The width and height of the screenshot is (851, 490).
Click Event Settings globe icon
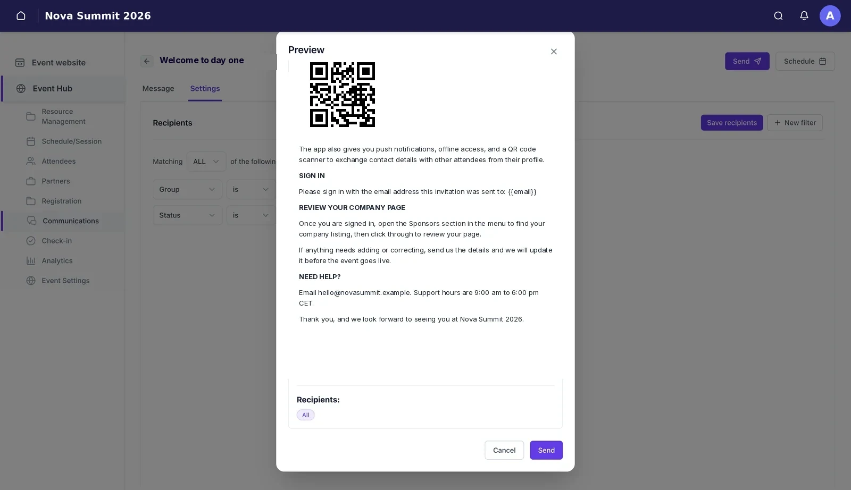31,281
